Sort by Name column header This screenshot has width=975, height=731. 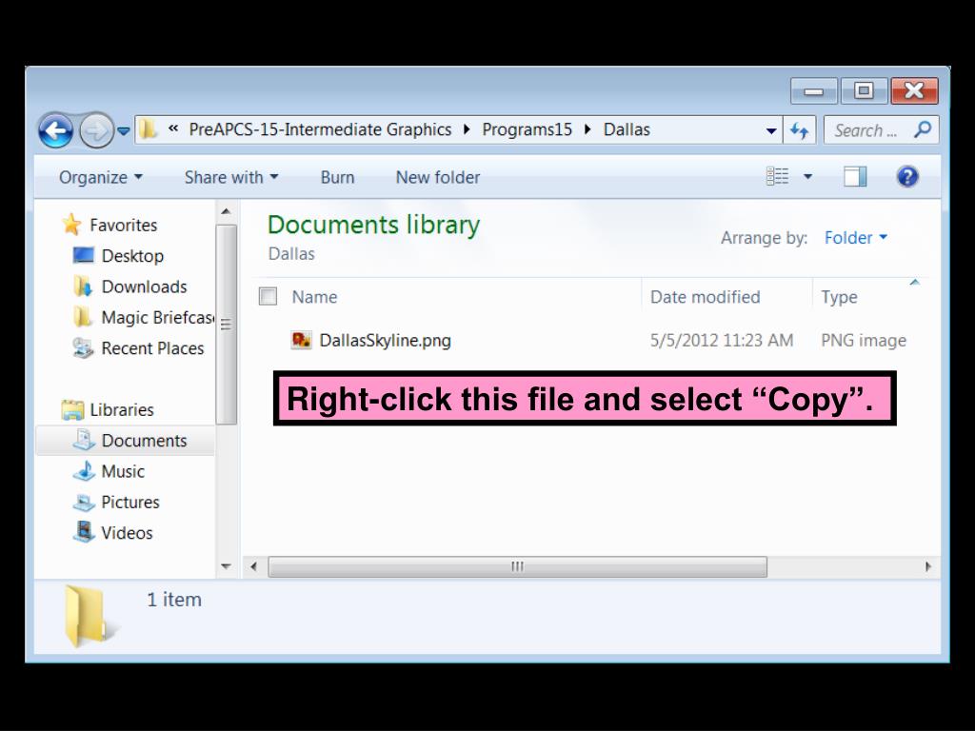314,297
